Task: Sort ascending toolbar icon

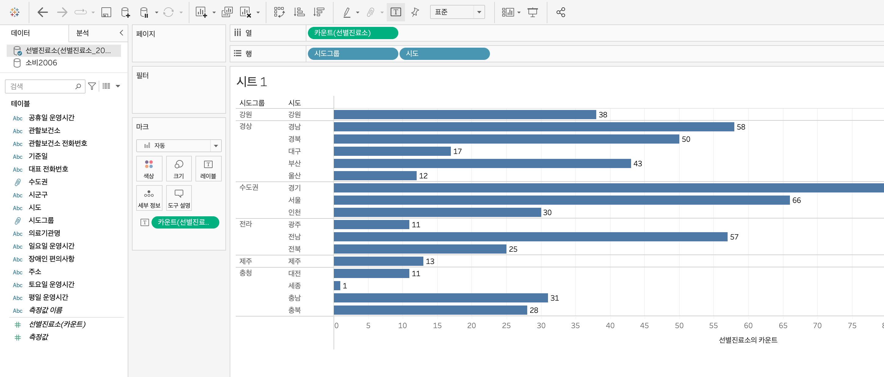Action: pos(299,12)
